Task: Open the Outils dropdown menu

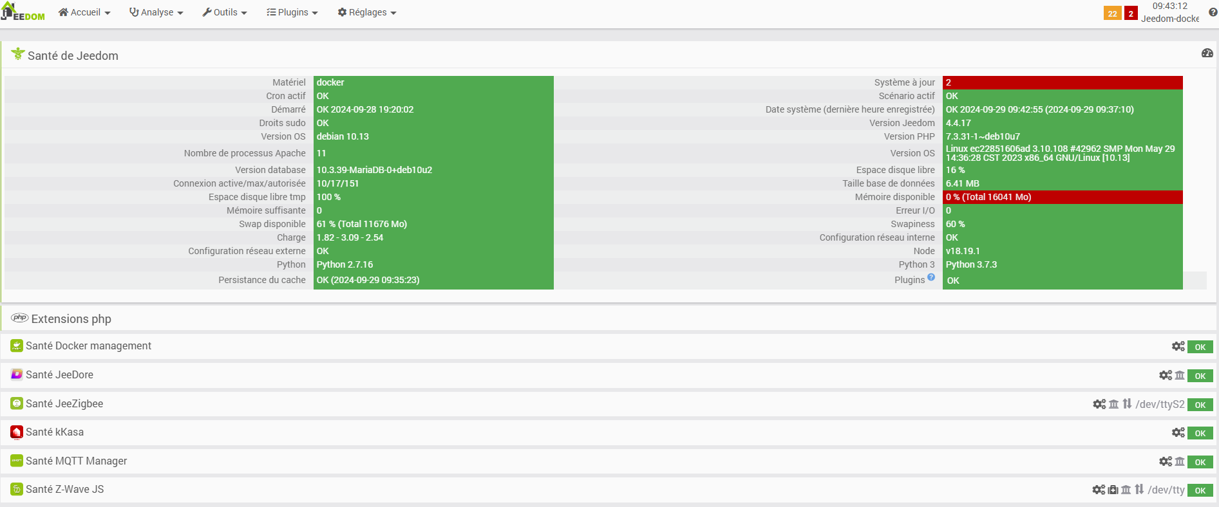Action: (225, 12)
